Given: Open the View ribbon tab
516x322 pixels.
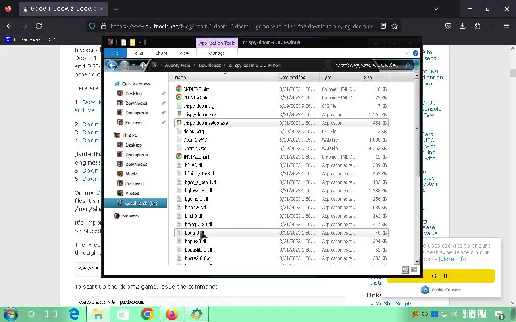Looking at the screenshot, I should pos(184,53).
